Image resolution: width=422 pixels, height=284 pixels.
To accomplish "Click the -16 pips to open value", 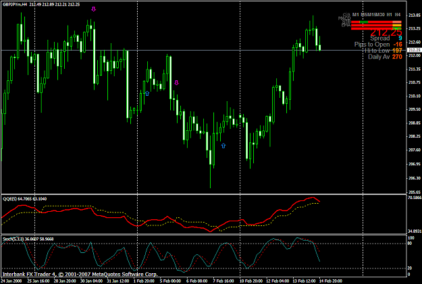I will 398,45.
